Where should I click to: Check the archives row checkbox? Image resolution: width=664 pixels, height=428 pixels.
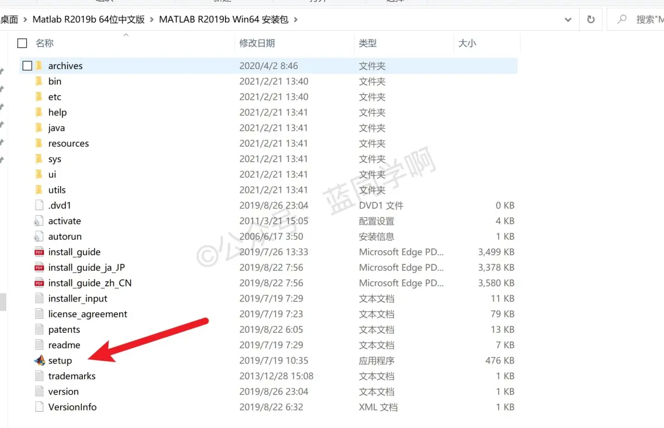tap(27, 66)
